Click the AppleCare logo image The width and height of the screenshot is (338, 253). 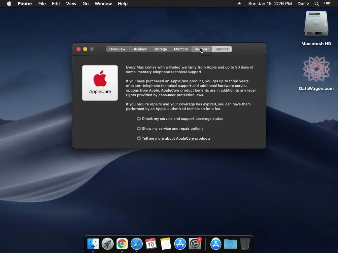coord(100,83)
